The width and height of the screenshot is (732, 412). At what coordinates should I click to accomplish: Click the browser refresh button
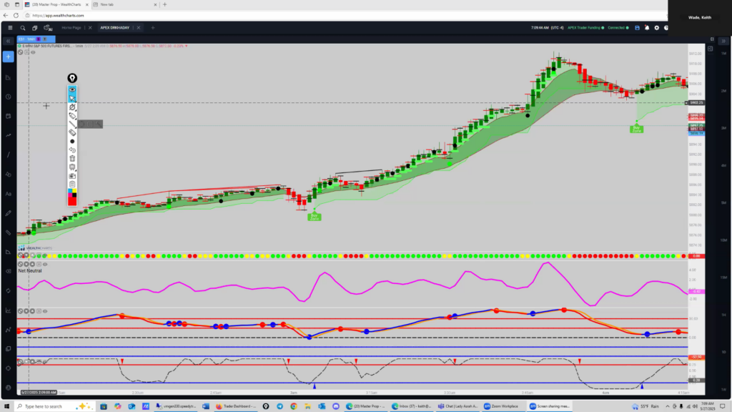pyautogui.click(x=16, y=16)
